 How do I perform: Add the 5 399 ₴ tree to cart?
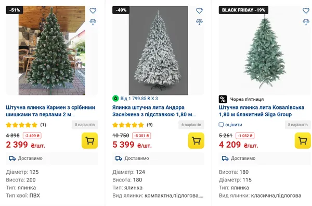pos(196,141)
